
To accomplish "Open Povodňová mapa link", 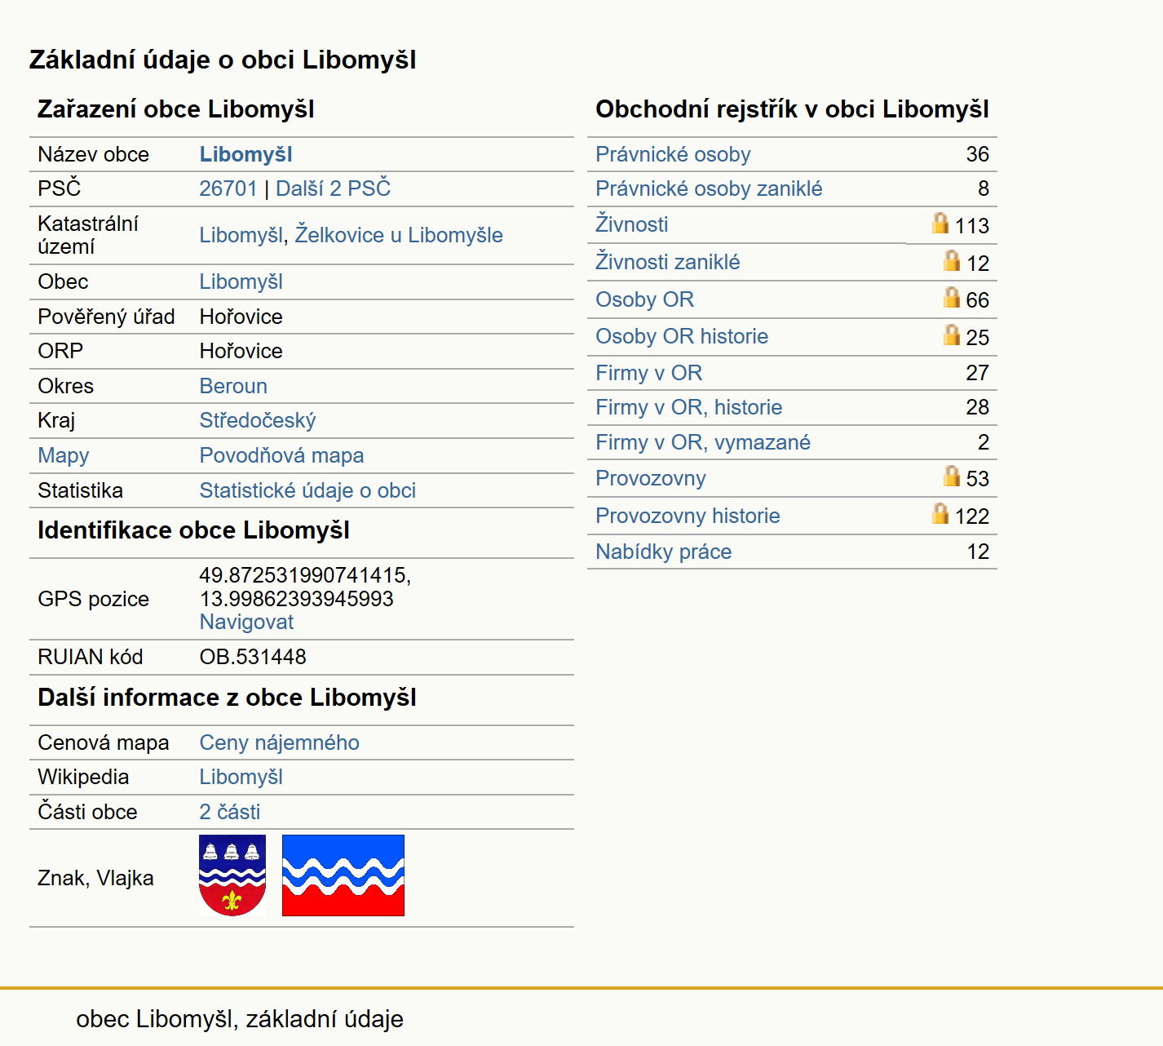I will pyautogui.click(x=281, y=455).
